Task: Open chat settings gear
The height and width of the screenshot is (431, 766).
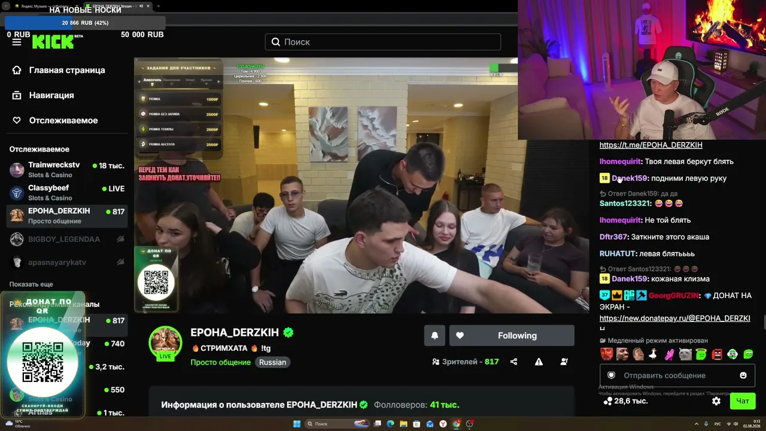Action: pos(716,401)
